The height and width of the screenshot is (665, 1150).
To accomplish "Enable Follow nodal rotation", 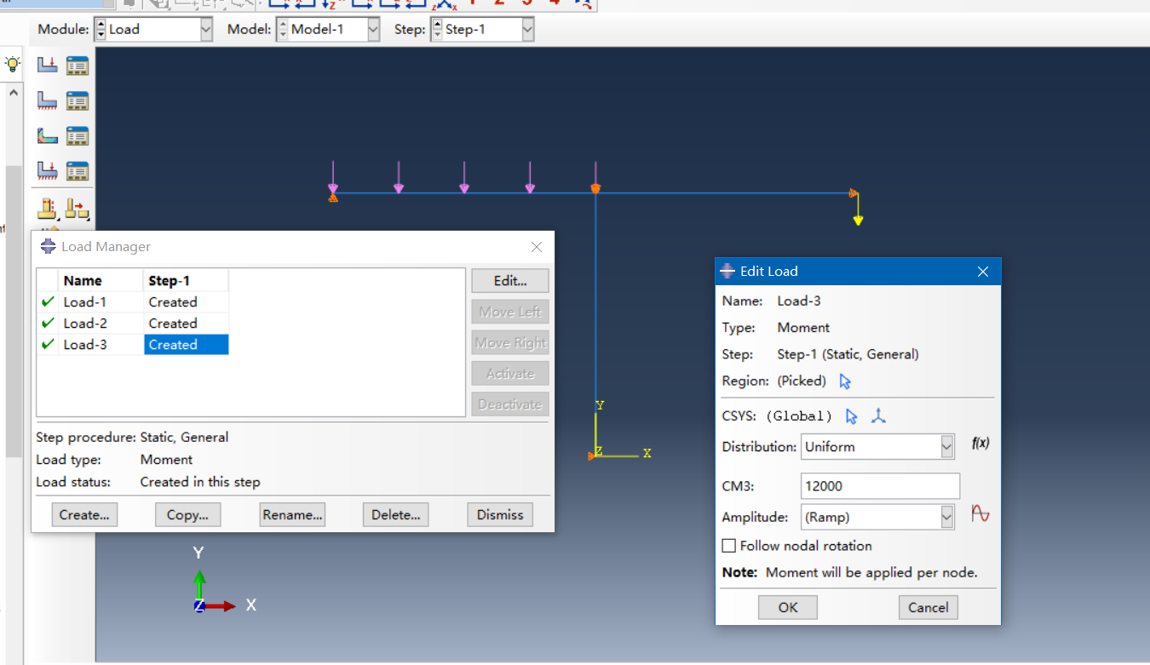I will [728, 546].
